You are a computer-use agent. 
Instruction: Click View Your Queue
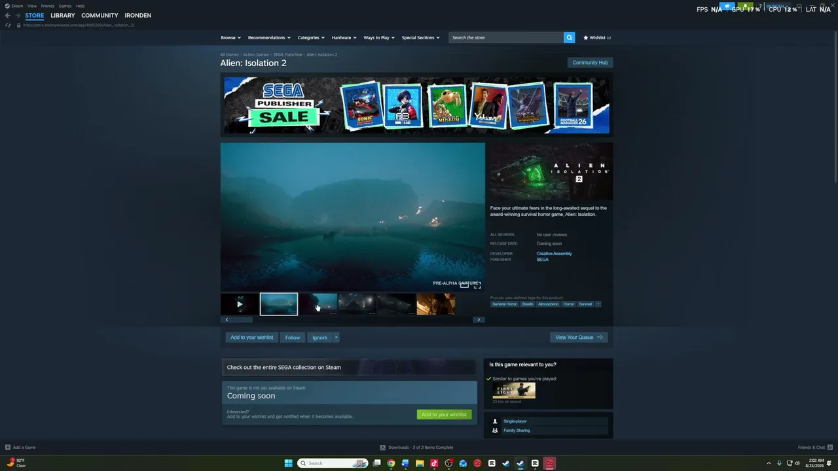579,338
